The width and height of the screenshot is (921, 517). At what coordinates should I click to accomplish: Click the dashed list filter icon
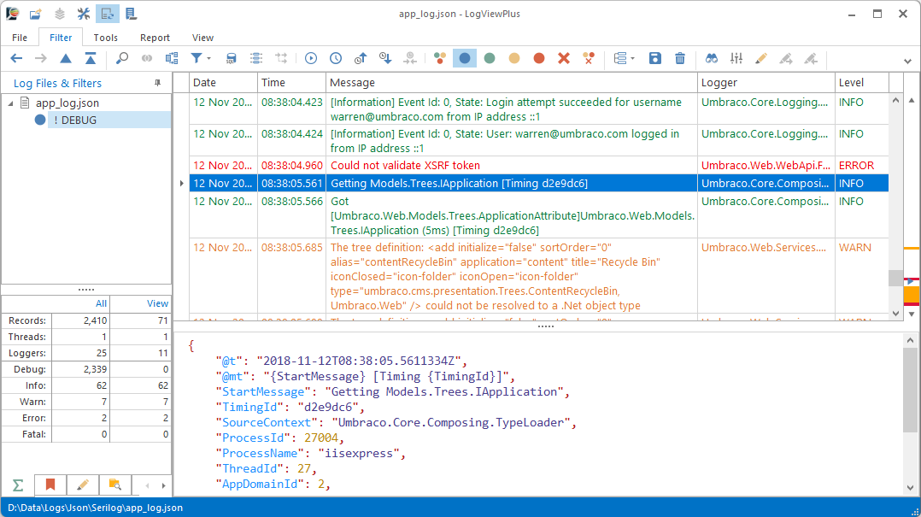[256, 58]
